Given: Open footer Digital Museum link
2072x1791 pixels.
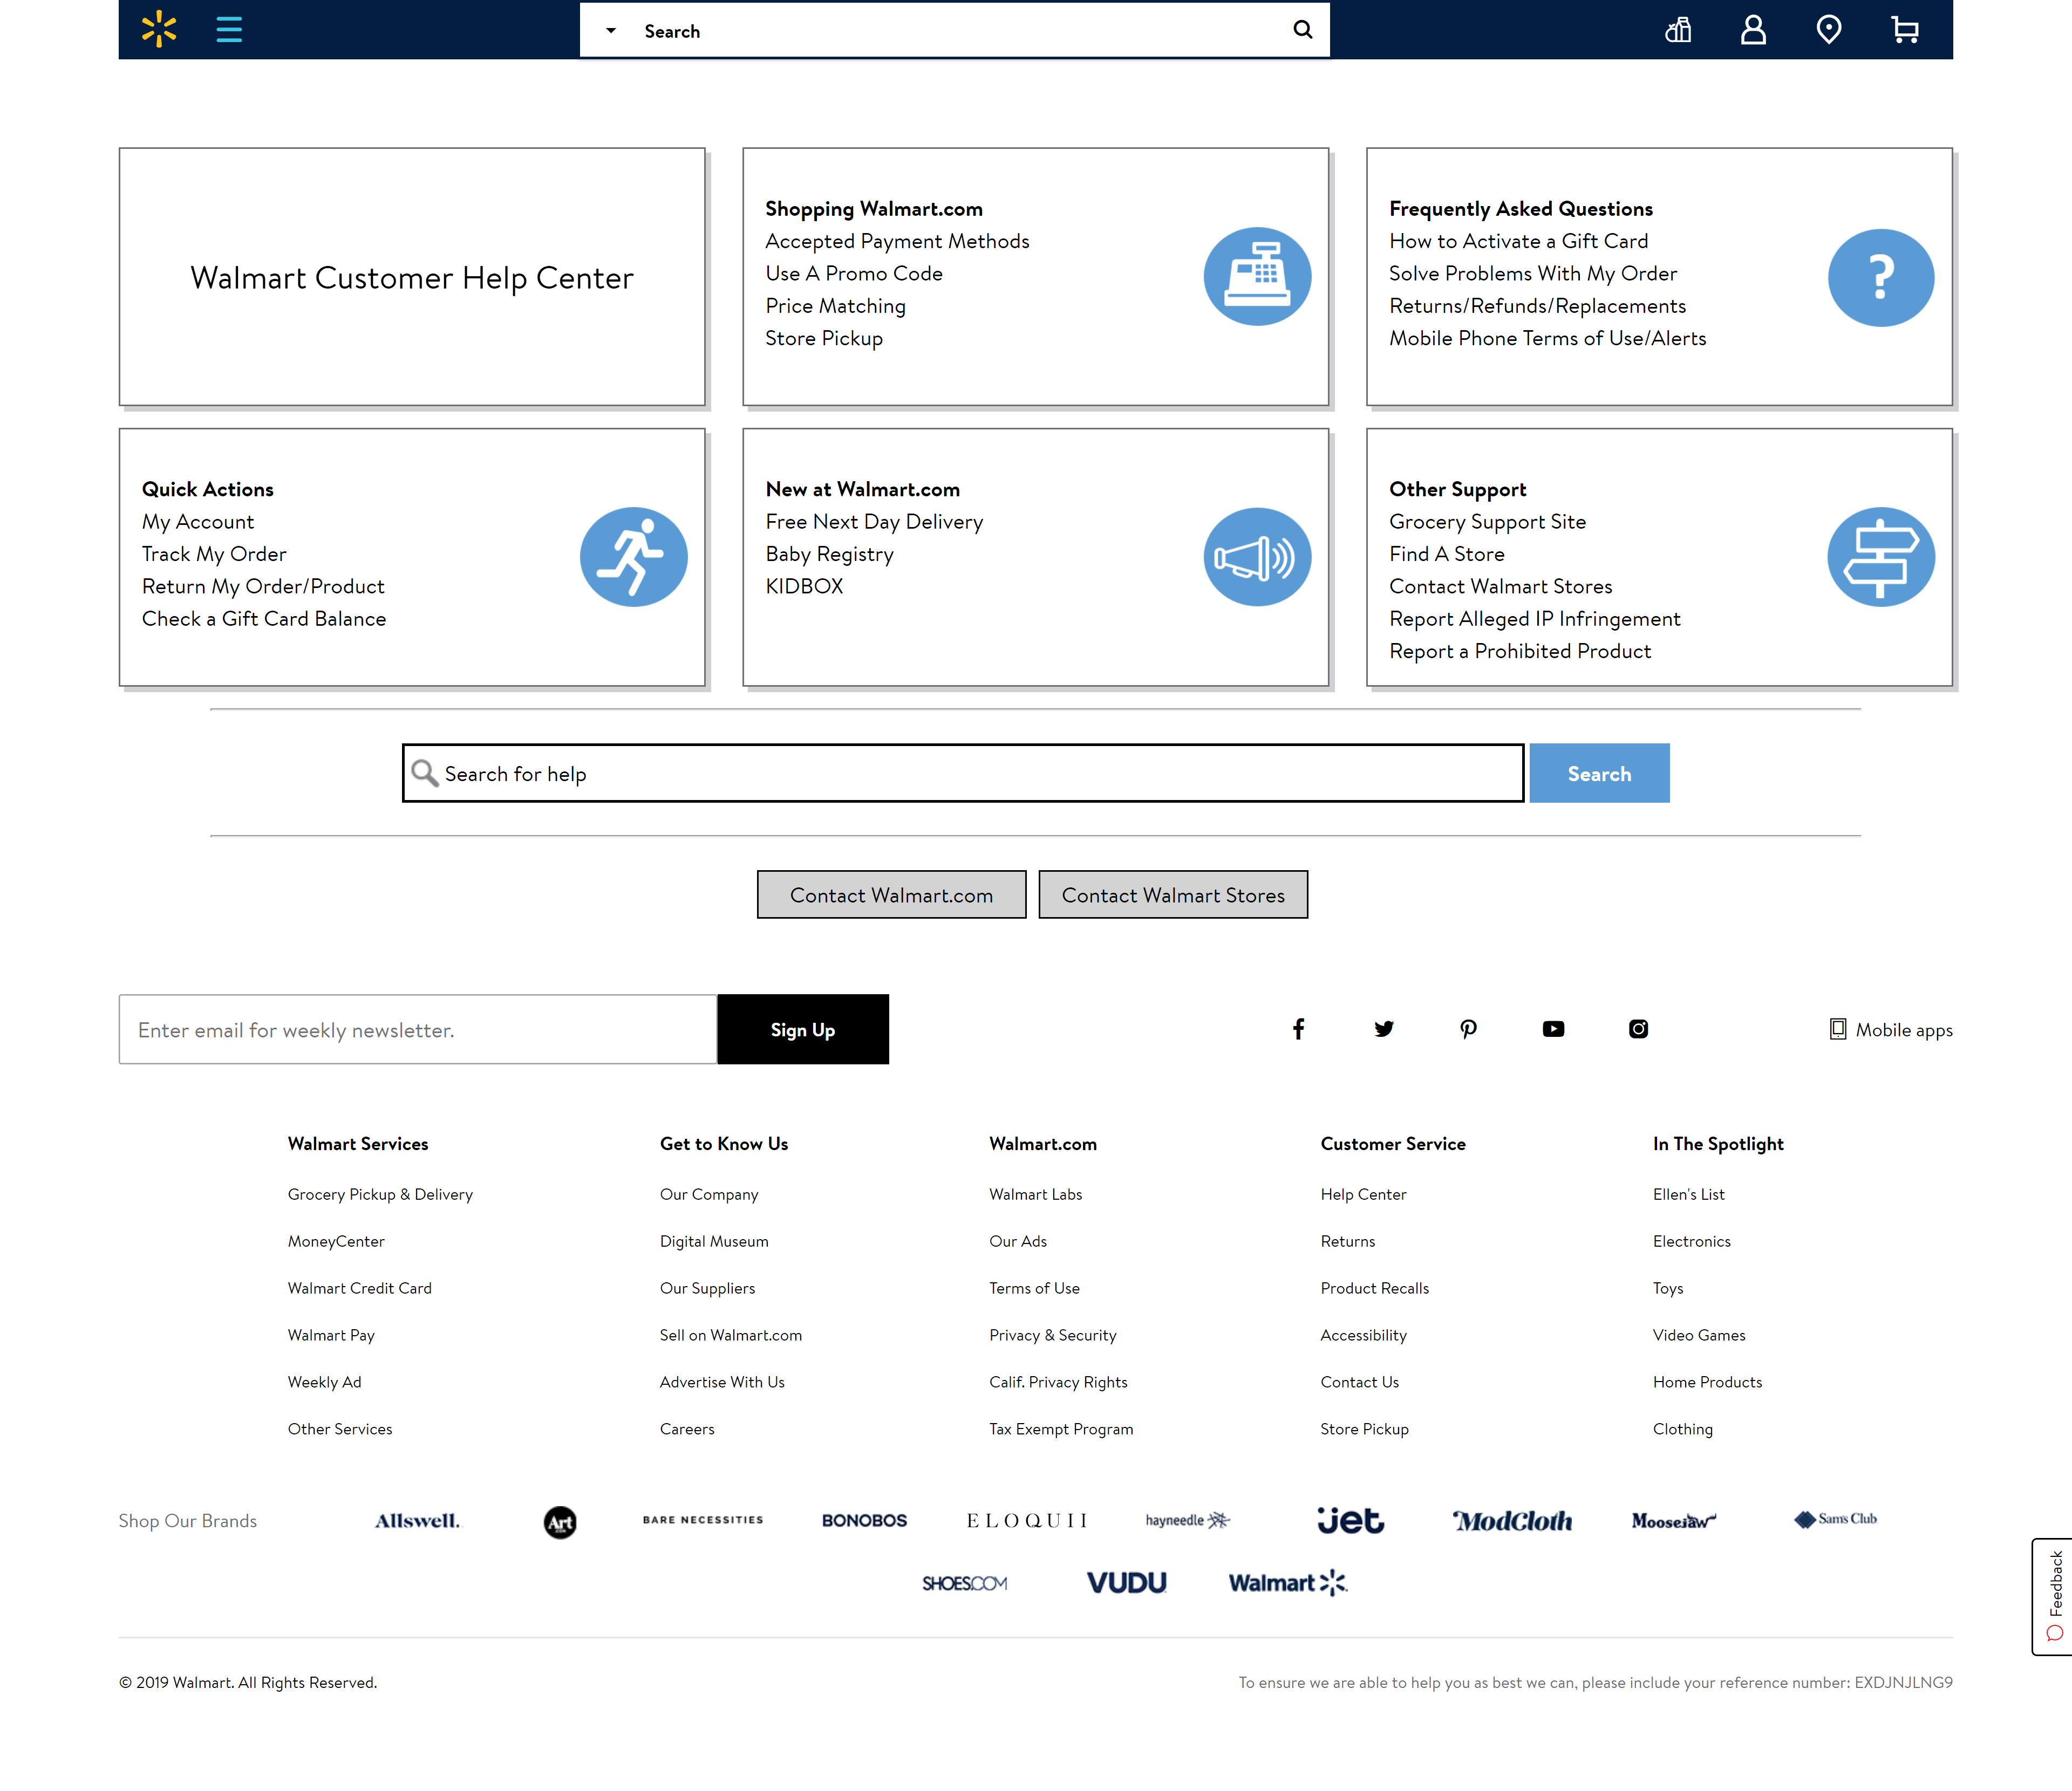Looking at the screenshot, I should (714, 1241).
